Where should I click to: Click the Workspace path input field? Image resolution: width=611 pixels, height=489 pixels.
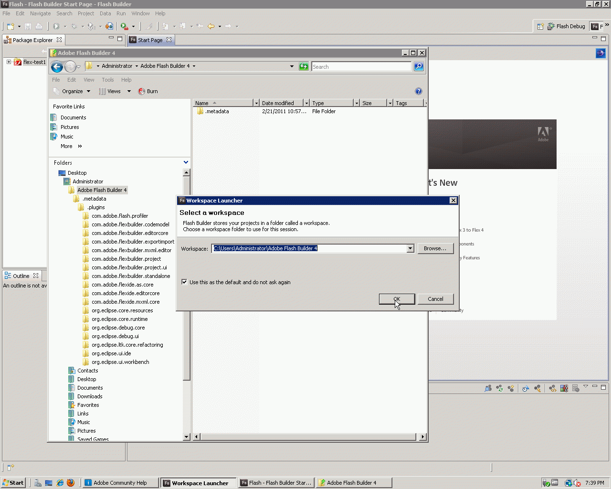pyautogui.click(x=309, y=248)
